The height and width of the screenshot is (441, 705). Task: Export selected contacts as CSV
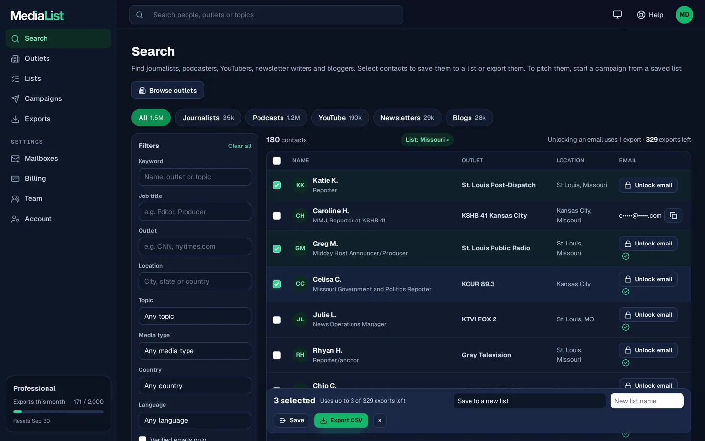click(x=341, y=420)
